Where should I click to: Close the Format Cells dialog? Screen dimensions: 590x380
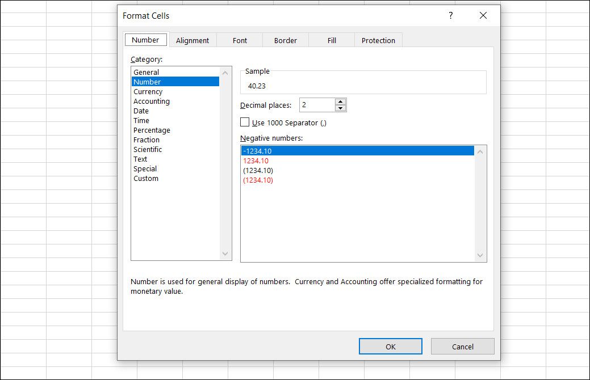tap(483, 16)
